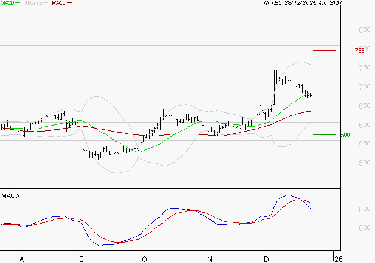Click the MA50 legend label
Screen dimensions: 375x263
click(59, 3)
